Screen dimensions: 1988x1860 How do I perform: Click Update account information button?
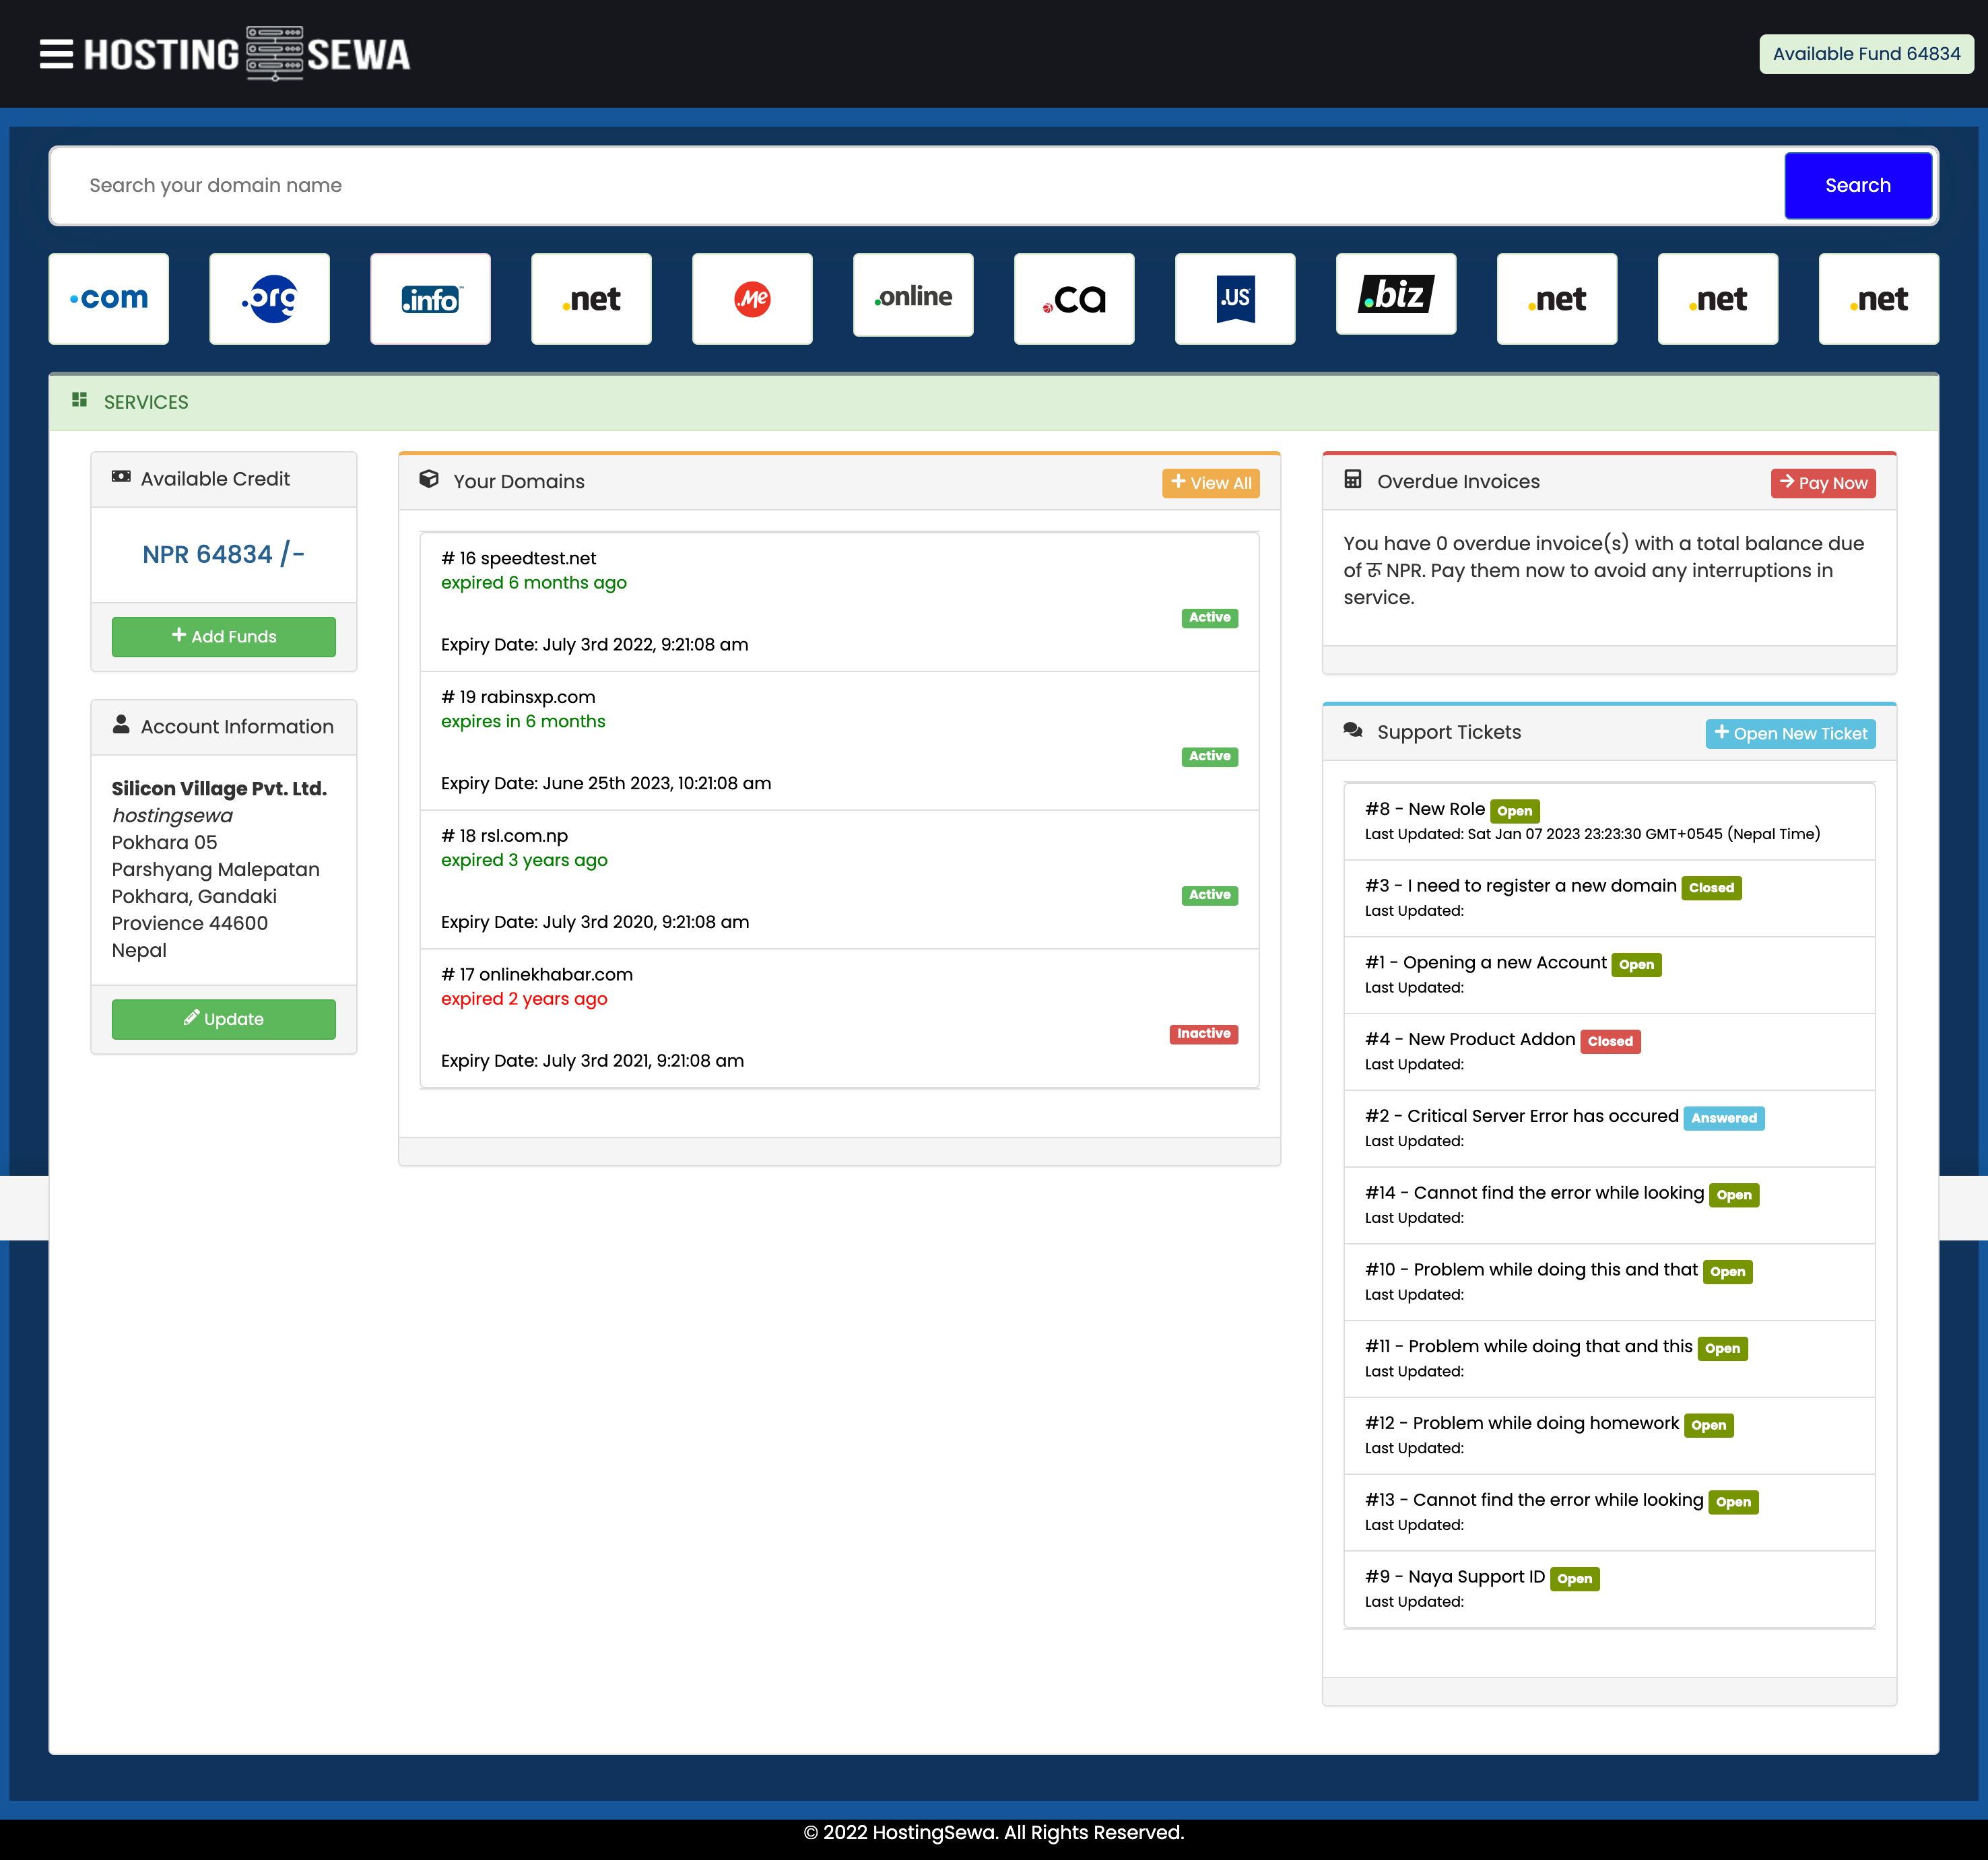click(223, 1019)
